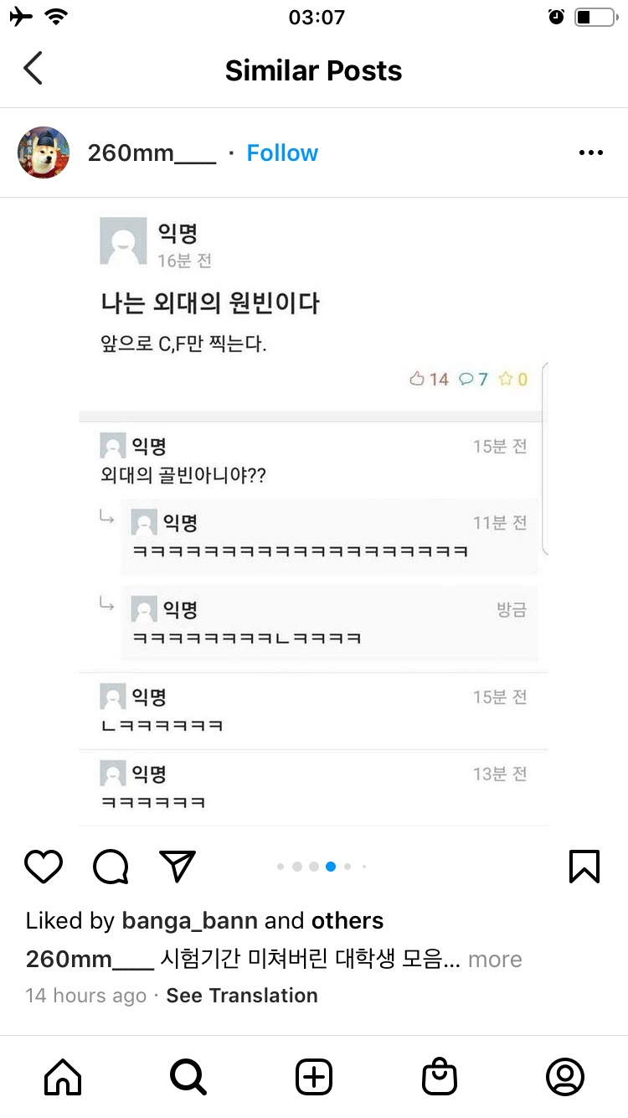The image size is (628, 1118).
Task: Open the Profile tab icon
Action: 565,1077
